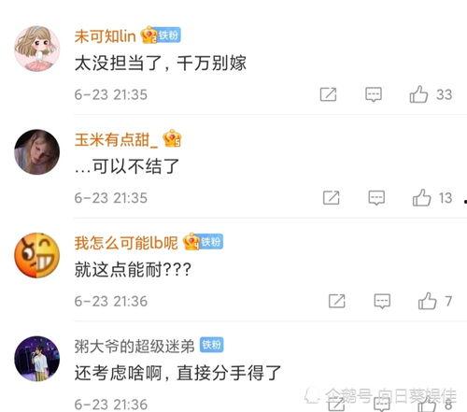This screenshot has height=412, width=467.
Task: View the emoji face avatar of 我怎么可能lb呢
Action: 37,255
